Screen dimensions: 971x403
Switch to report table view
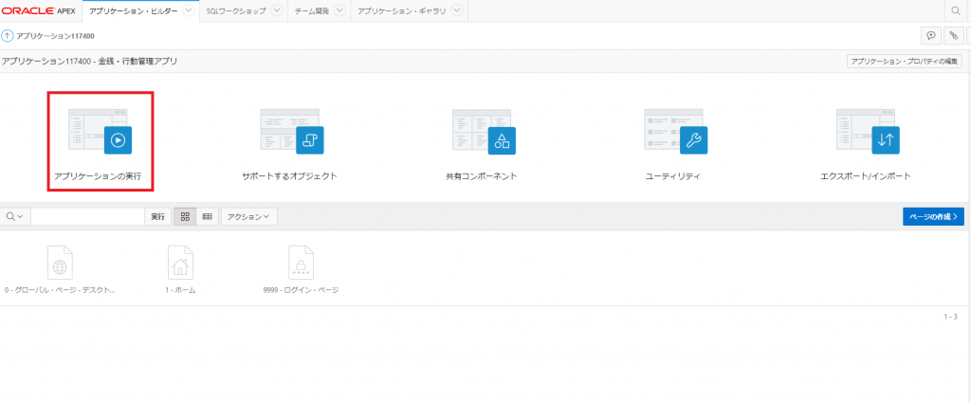tap(208, 216)
